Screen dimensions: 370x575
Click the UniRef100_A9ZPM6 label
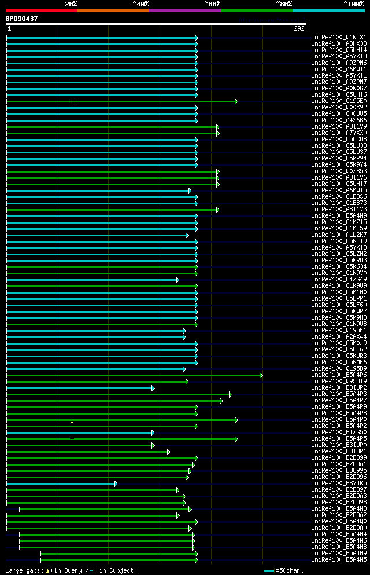pos(339,63)
